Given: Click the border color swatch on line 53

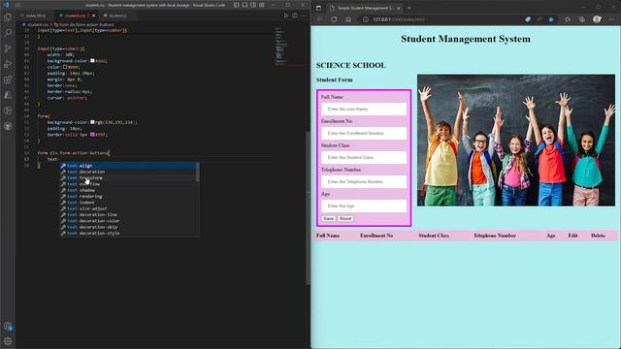Looking at the screenshot, I should coord(92,135).
